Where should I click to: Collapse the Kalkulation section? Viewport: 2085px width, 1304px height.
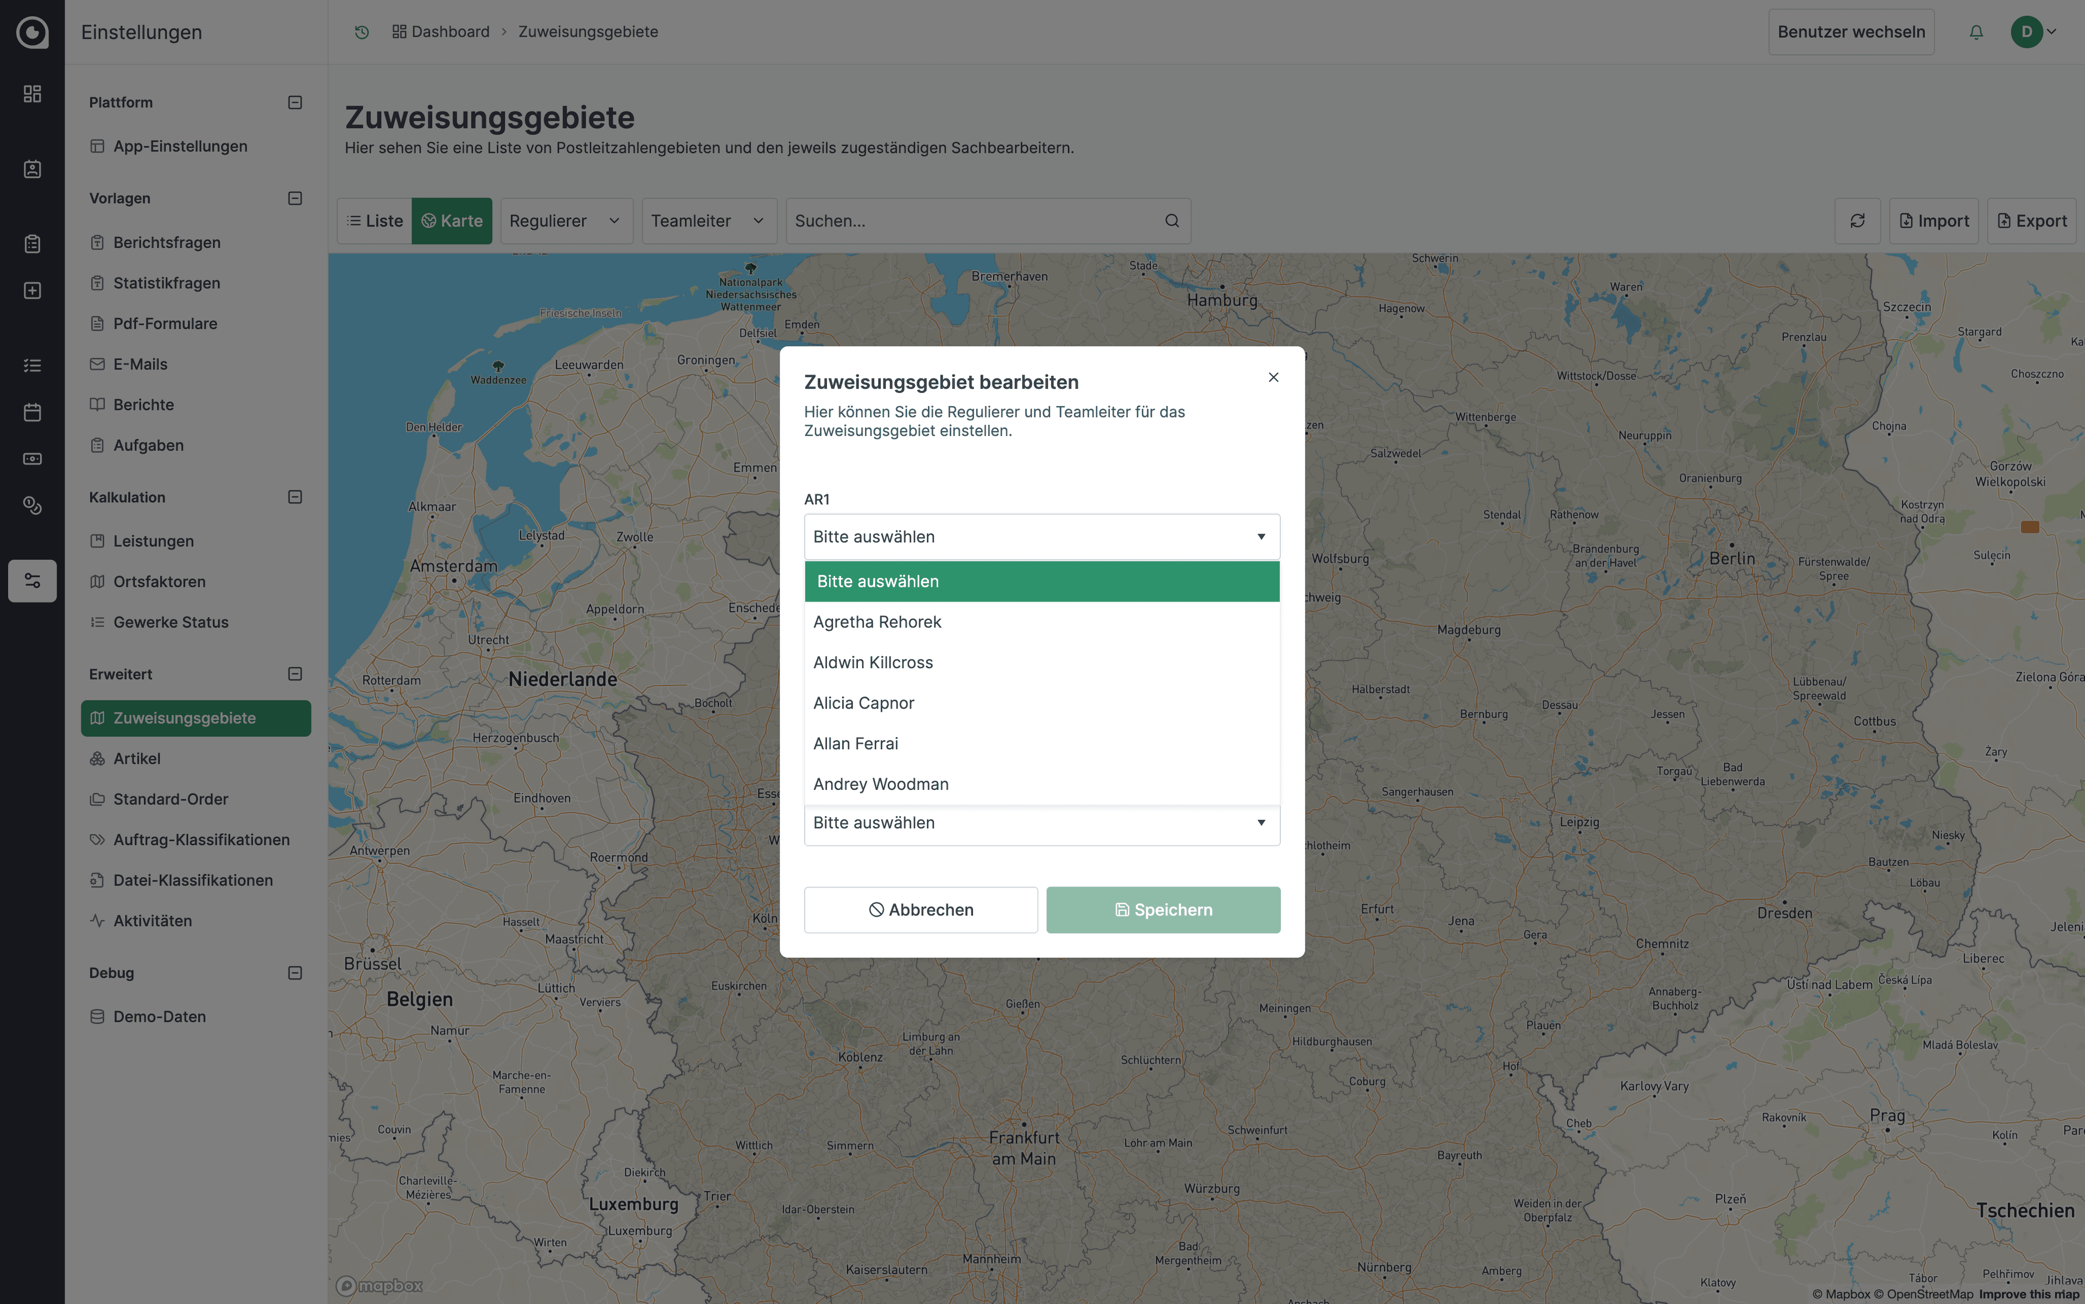pos(295,497)
